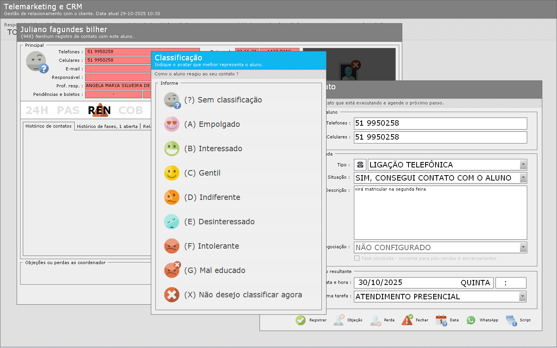Open the Situação dropdown arrow
The width and height of the screenshot is (557, 348).
coord(523,178)
